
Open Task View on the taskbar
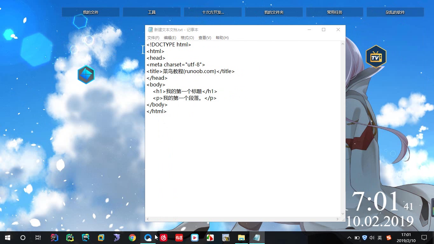coord(38,238)
